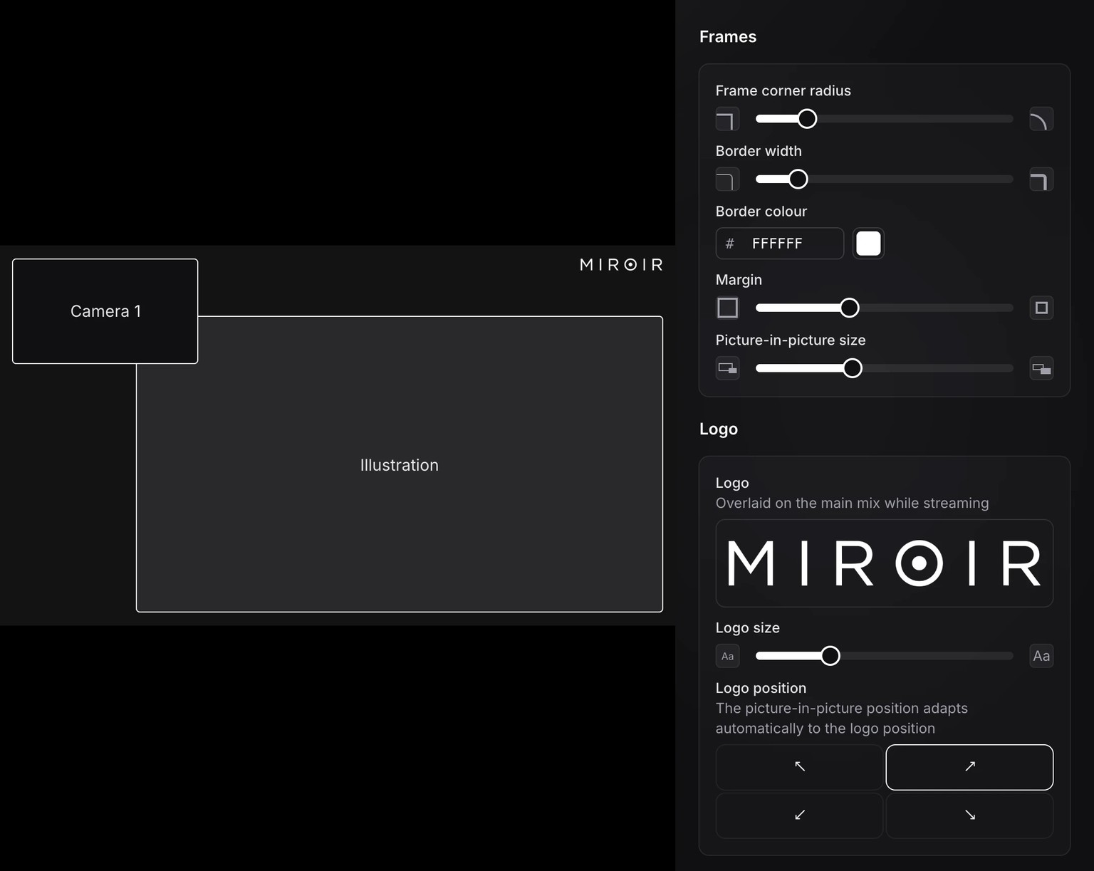
Task: Set logo position to bottom-left
Action: click(x=799, y=815)
